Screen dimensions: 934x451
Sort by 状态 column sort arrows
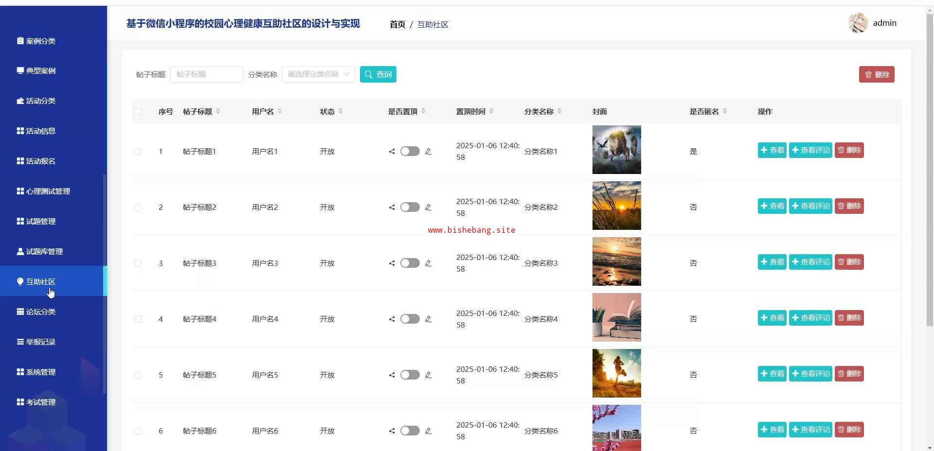click(341, 111)
